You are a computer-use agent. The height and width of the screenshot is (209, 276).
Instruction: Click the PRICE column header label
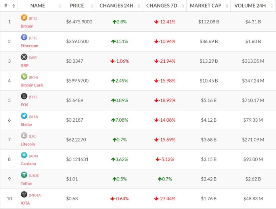click(x=77, y=6)
